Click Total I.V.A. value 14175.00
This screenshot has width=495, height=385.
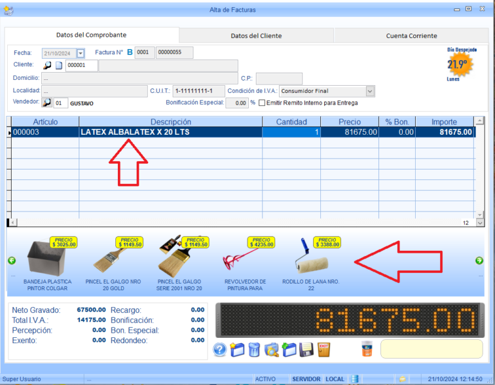click(x=92, y=320)
